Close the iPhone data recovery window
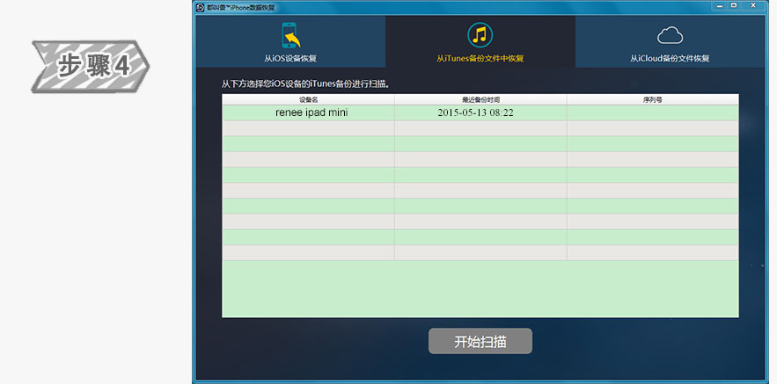 (754, 5)
